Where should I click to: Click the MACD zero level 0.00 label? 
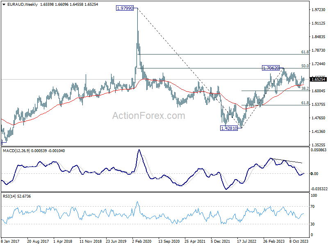tap(314, 173)
